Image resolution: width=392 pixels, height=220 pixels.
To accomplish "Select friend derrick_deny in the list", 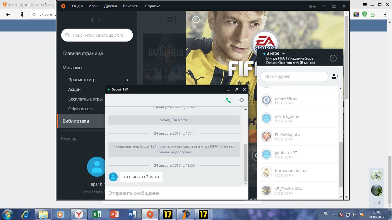I will [x=298, y=119].
